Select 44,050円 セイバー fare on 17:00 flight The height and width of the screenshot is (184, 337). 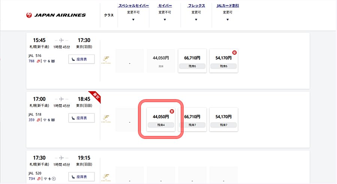[x=161, y=119]
